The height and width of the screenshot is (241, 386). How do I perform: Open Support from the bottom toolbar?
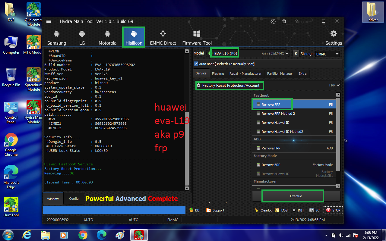(215, 210)
